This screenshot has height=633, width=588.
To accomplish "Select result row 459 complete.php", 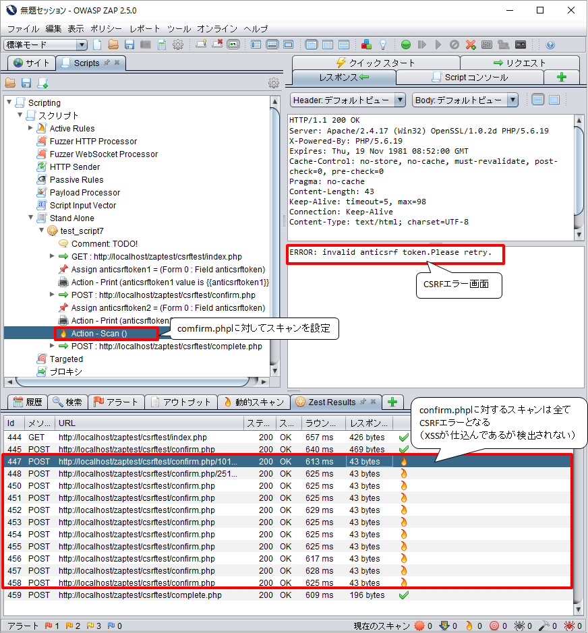I will pyautogui.click(x=289, y=595).
